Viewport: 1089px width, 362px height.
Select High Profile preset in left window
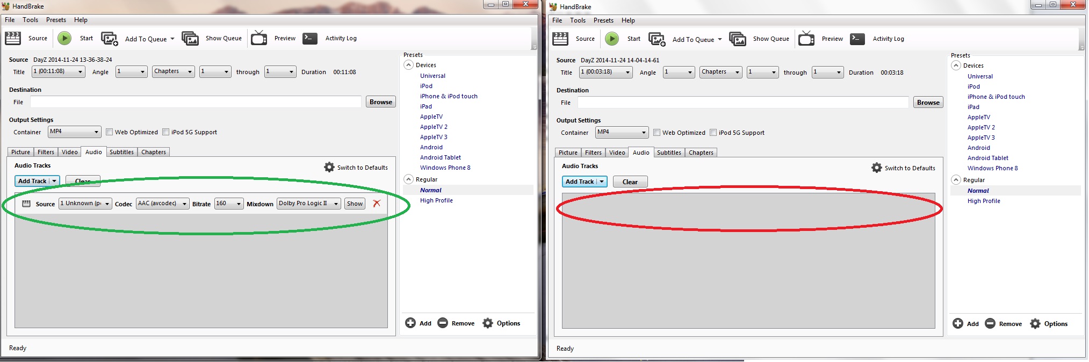point(436,200)
